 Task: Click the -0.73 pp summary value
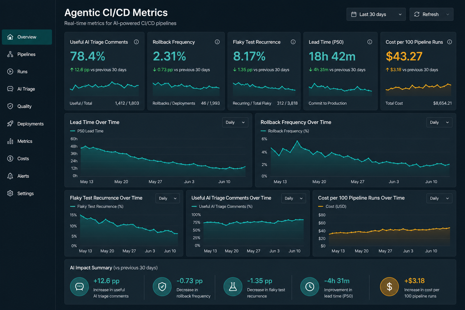[x=190, y=281]
